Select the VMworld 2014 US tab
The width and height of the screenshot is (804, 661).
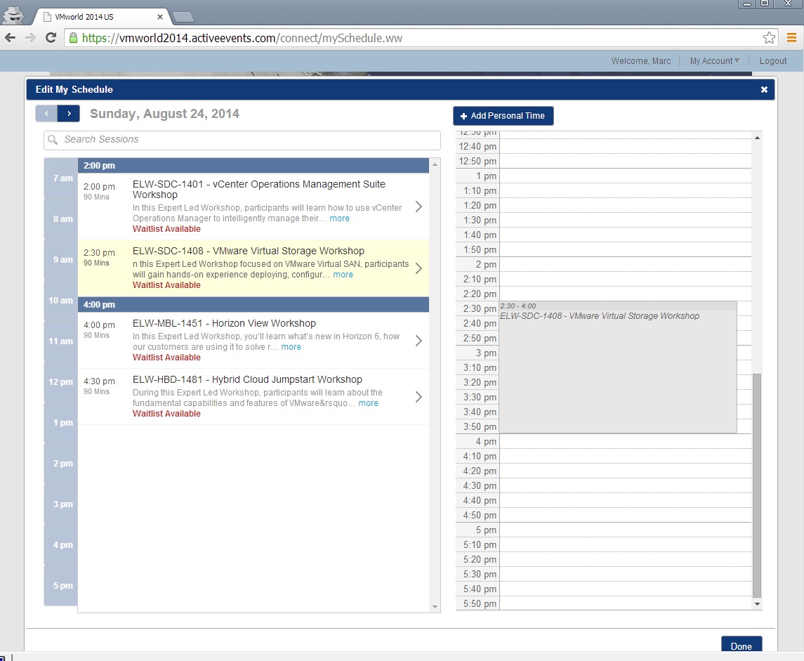coord(98,17)
